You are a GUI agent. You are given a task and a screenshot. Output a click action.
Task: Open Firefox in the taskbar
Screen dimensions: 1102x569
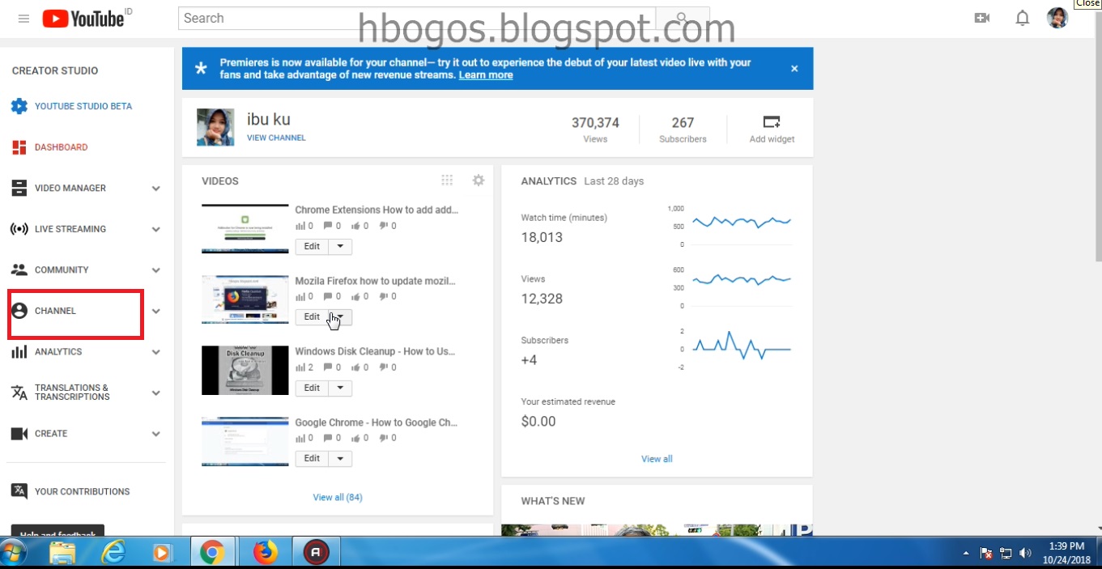coord(265,552)
